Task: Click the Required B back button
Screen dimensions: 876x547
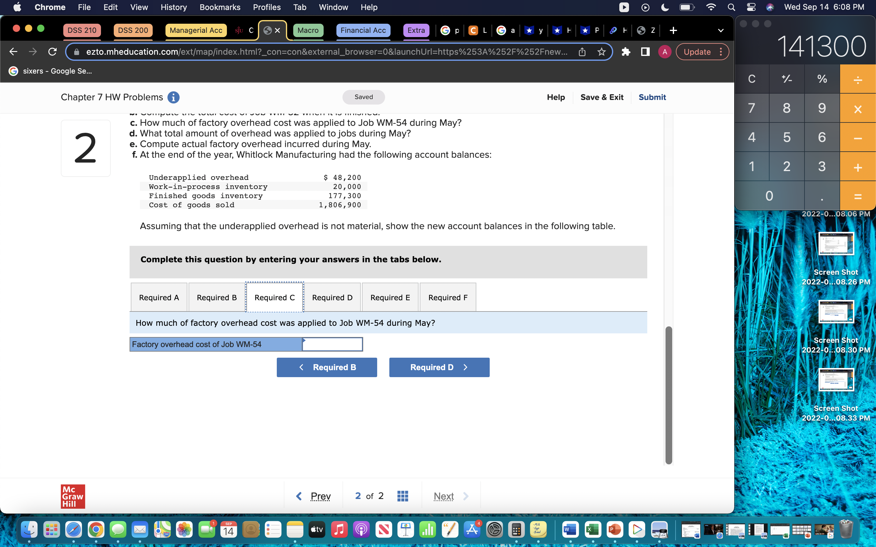Action: (326, 367)
